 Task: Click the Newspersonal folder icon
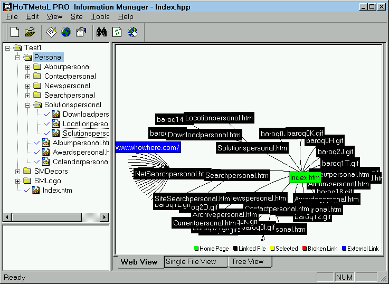37,86
